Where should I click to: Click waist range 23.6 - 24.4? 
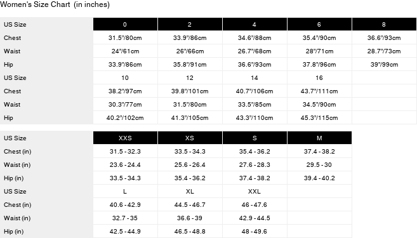click(x=125, y=164)
